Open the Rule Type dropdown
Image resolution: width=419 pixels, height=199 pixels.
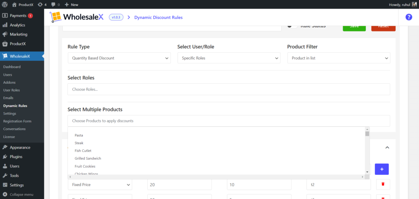tap(119, 58)
